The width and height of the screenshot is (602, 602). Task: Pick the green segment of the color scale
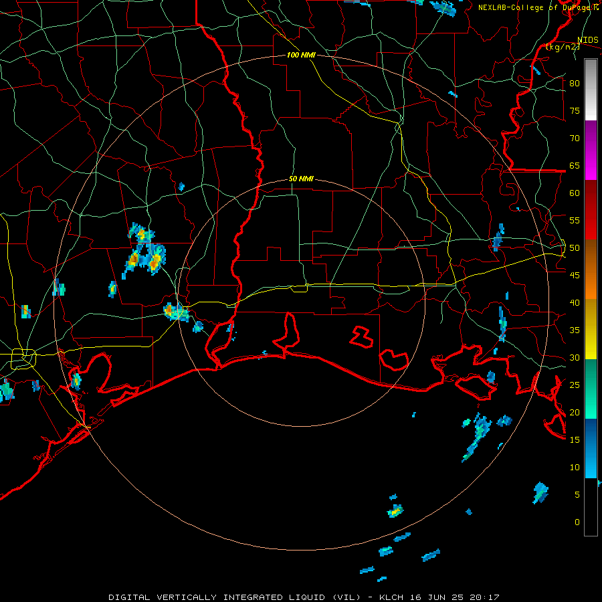point(591,389)
